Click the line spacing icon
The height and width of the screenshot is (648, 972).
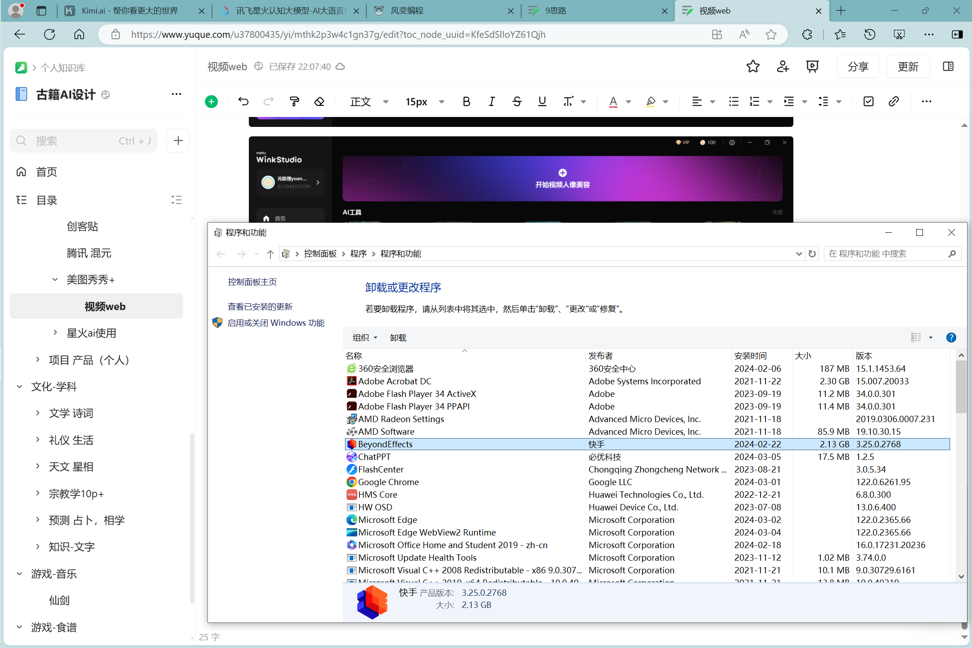[823, 102]
